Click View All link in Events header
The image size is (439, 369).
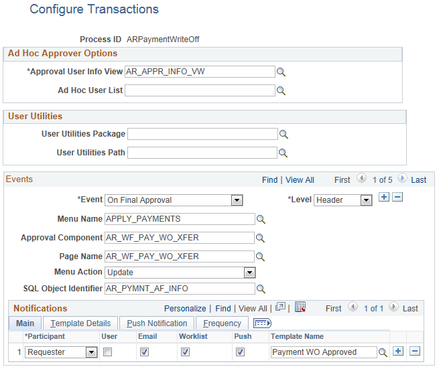300,180
